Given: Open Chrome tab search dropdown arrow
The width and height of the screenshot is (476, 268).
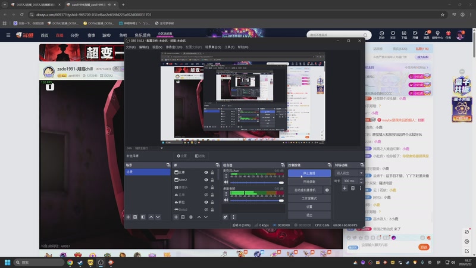Looking at the screenshot, I should (x=5, y=5).
